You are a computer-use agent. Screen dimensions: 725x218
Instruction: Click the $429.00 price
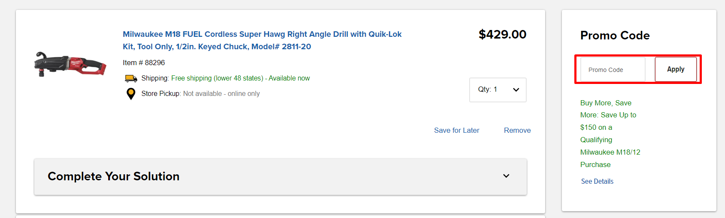click(x=502, y=34)
